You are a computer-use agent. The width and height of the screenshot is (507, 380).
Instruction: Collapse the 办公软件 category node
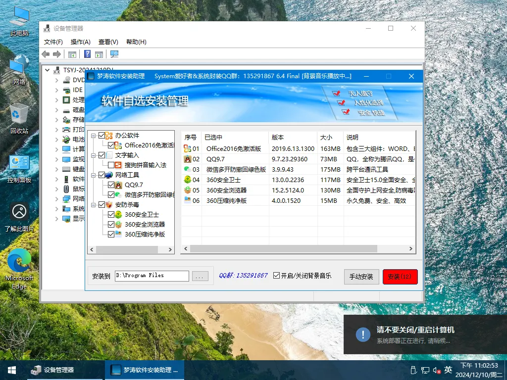(x=92, y=135)
